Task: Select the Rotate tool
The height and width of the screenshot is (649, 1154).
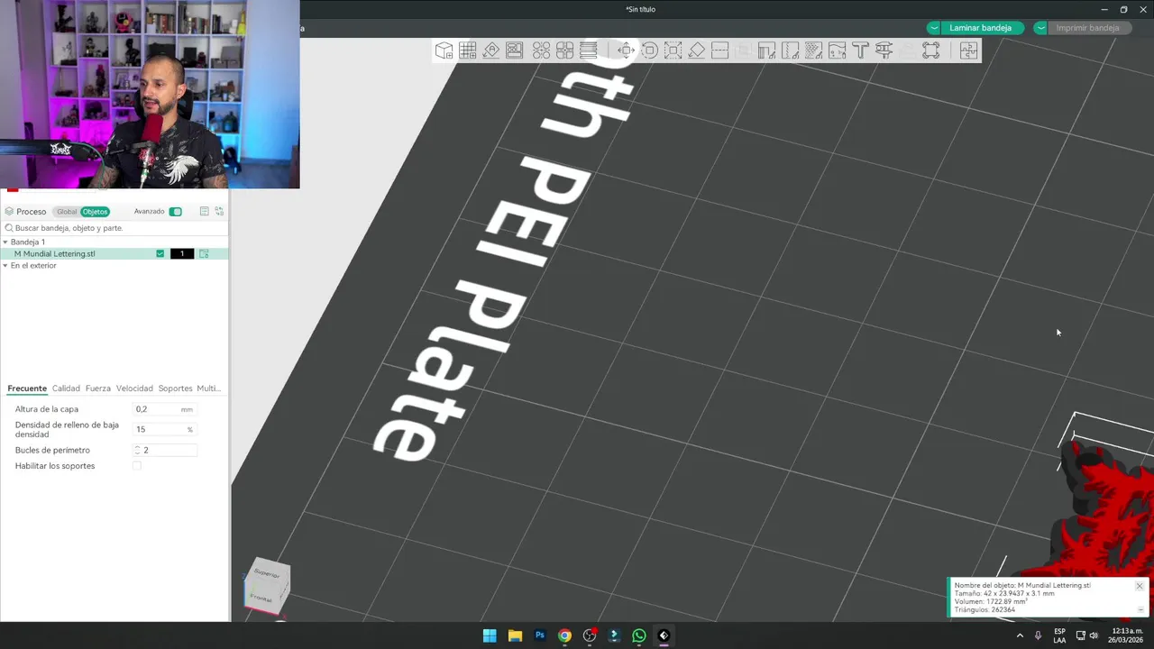Action: tap(649, 51)
